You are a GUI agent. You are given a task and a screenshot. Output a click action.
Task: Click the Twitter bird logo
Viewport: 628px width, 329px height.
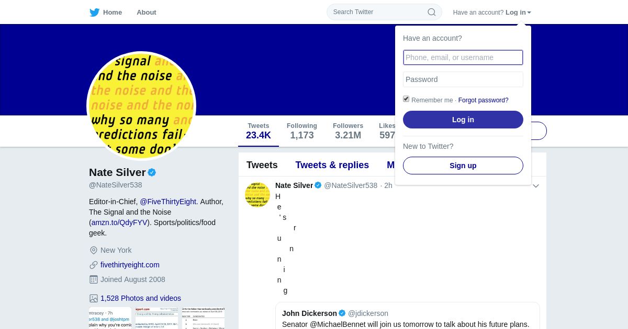point(94,13)
